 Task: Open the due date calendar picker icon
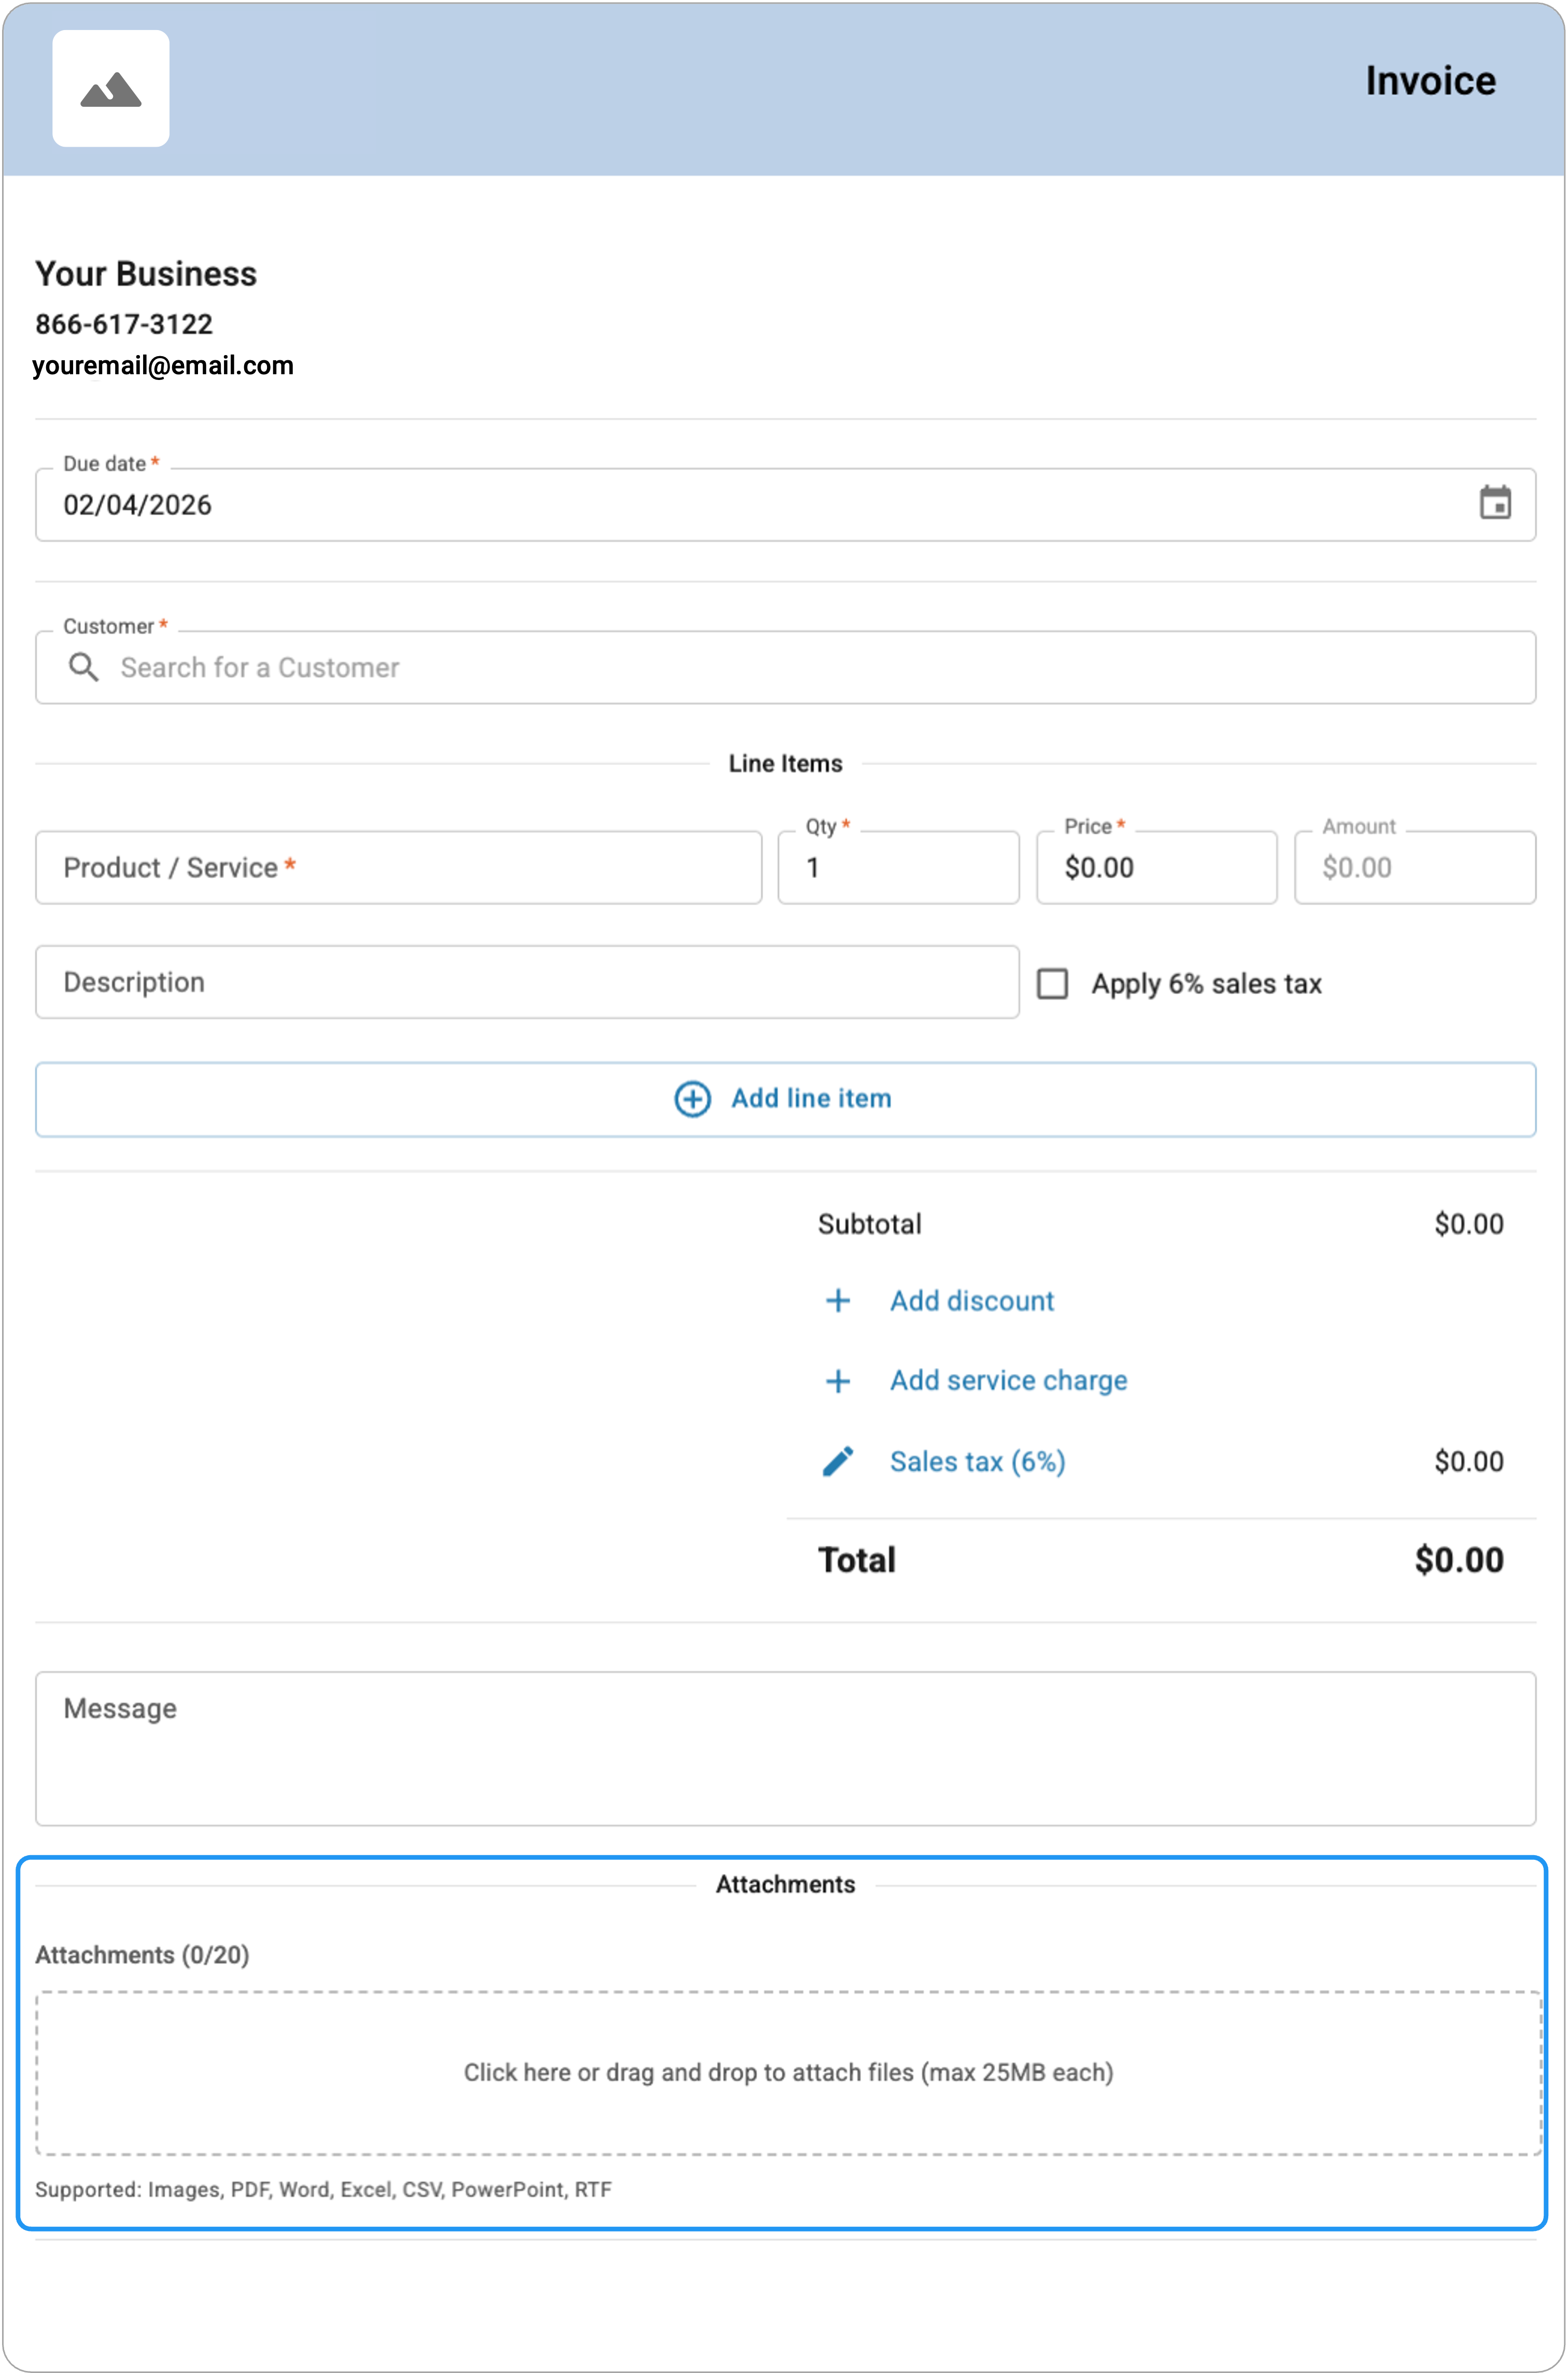tap(1495, 503)
